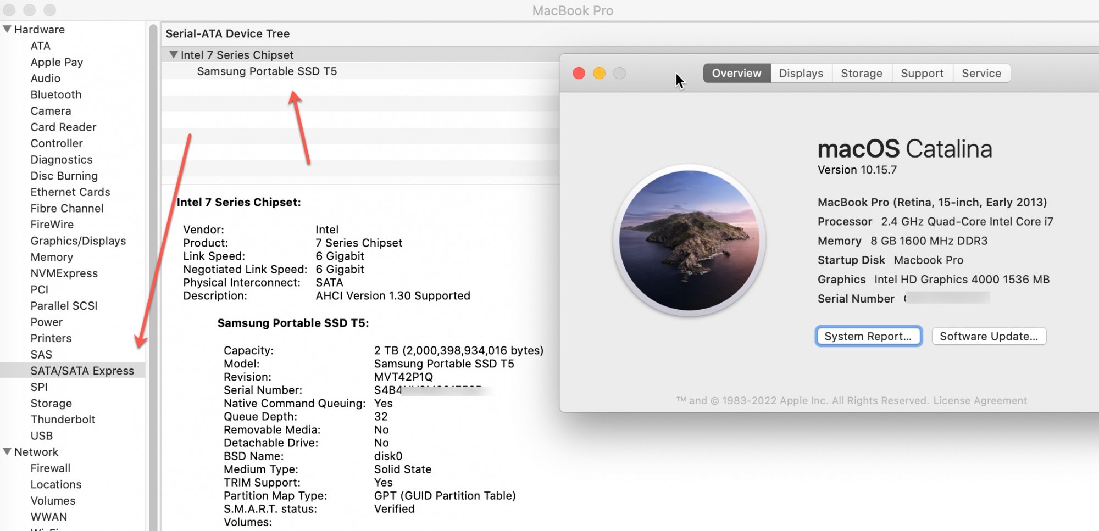This screenshot has width=1099, height=531.
Task: Click the Software Update button
Action: click(x=989, y=336)
